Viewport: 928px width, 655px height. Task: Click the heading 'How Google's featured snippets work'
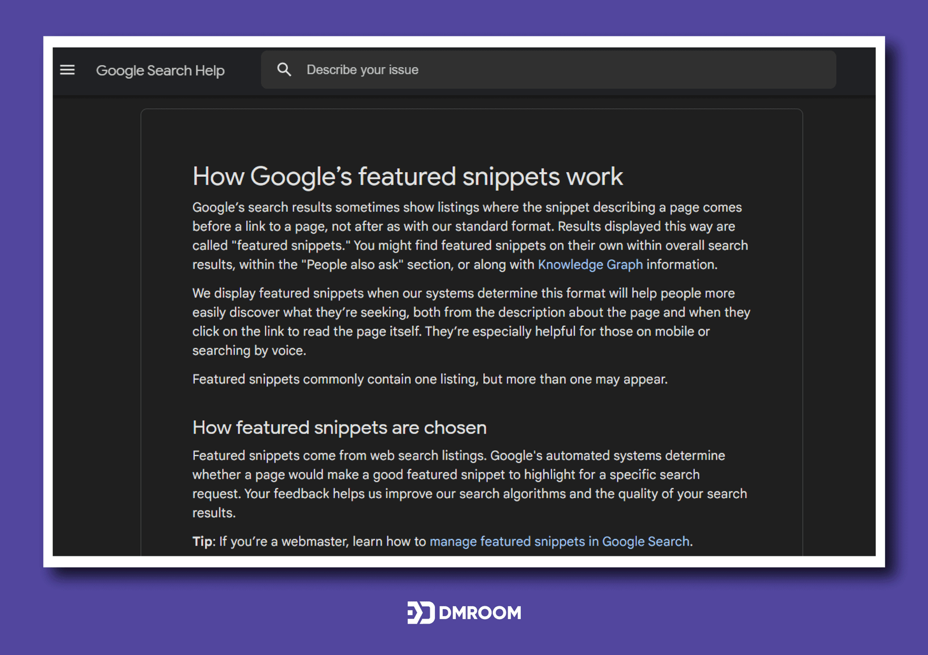407,176
